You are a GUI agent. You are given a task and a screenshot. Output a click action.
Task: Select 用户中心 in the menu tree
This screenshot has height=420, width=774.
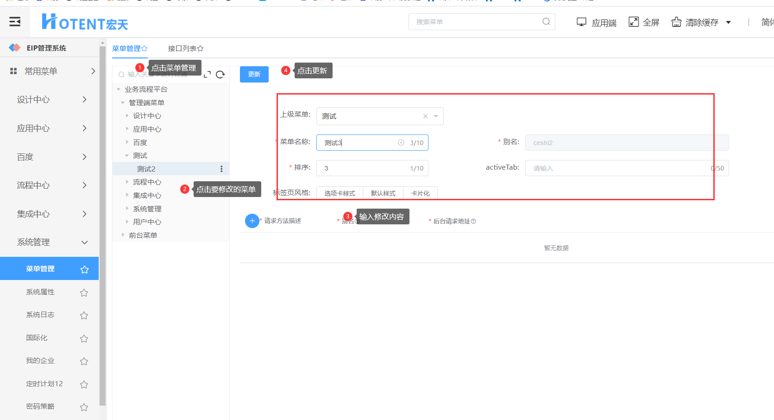tap(147, 222)
